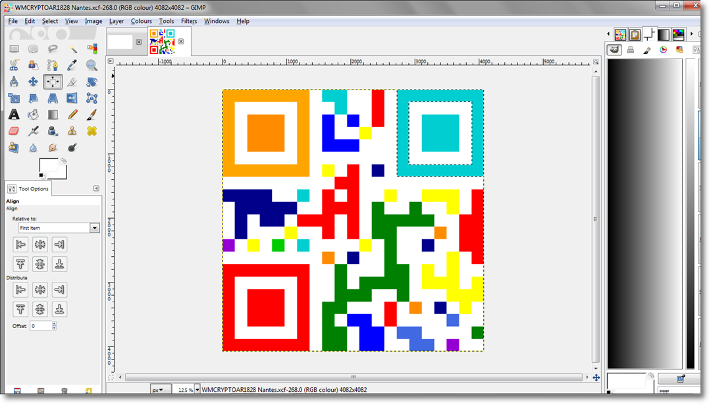
Task: Switch to the colour palette tab in right dock
Action: 678,34
